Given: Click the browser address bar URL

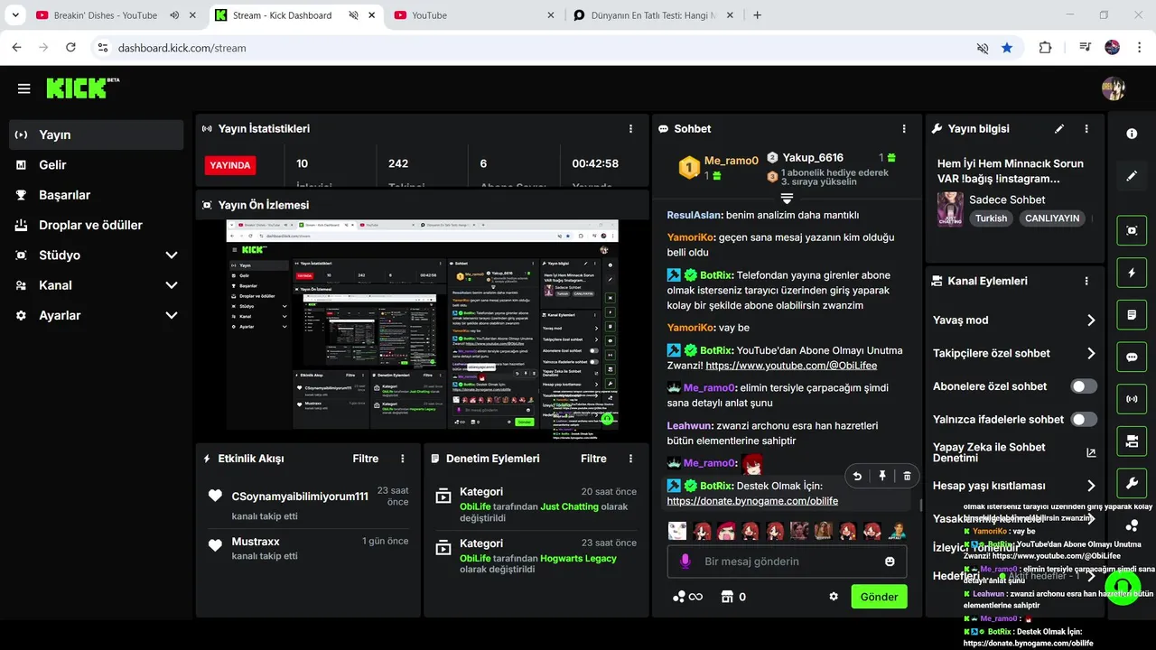Looking at the screenshot, I should (182, 48).
